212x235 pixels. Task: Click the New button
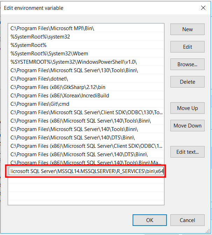click(187, 29)
